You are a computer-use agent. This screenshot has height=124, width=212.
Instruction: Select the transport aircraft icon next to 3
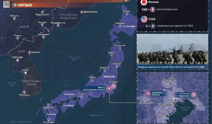coord(153,26)
